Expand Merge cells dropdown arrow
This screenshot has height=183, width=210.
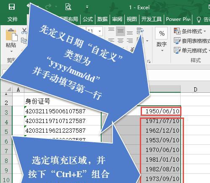147,41
